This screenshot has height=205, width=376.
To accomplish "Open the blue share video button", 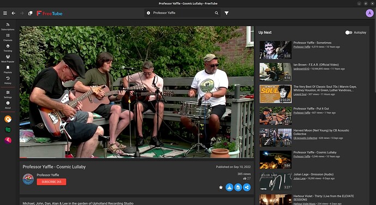I will tap(247, 187).
